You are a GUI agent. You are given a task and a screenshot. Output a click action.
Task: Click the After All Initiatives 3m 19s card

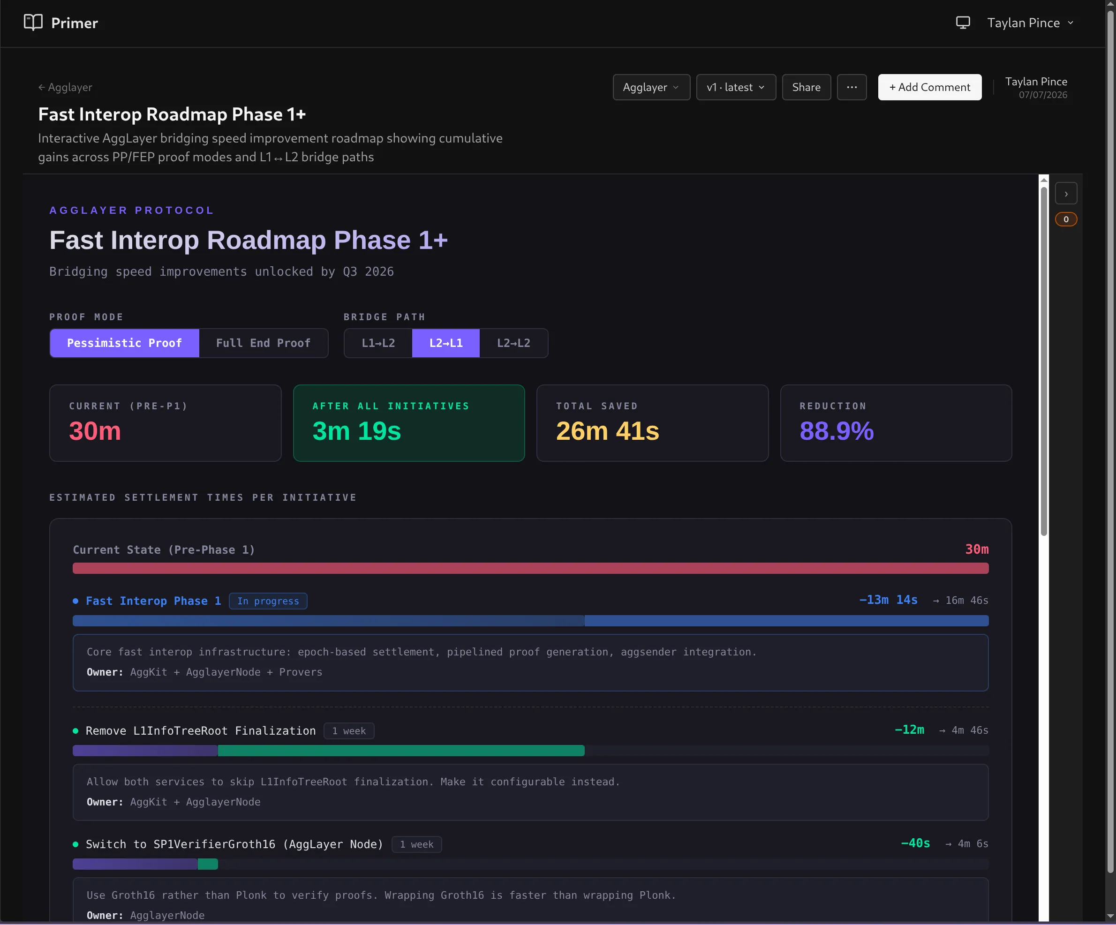click(409, 423)
